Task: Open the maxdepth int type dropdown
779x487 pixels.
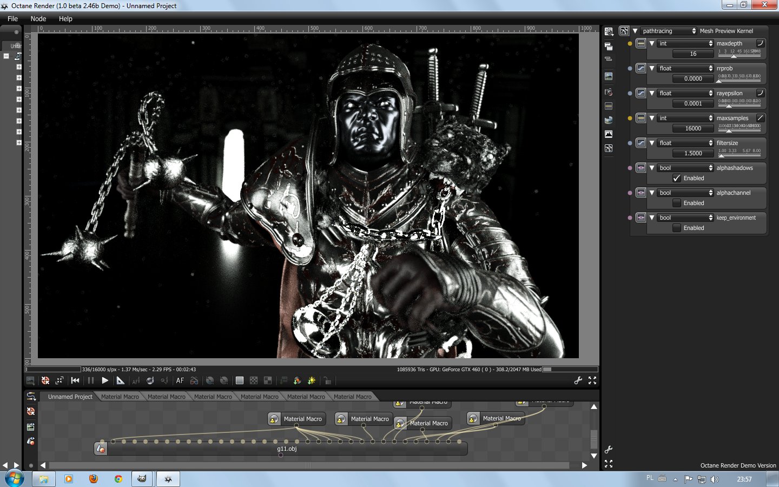Action: (685, 43)
